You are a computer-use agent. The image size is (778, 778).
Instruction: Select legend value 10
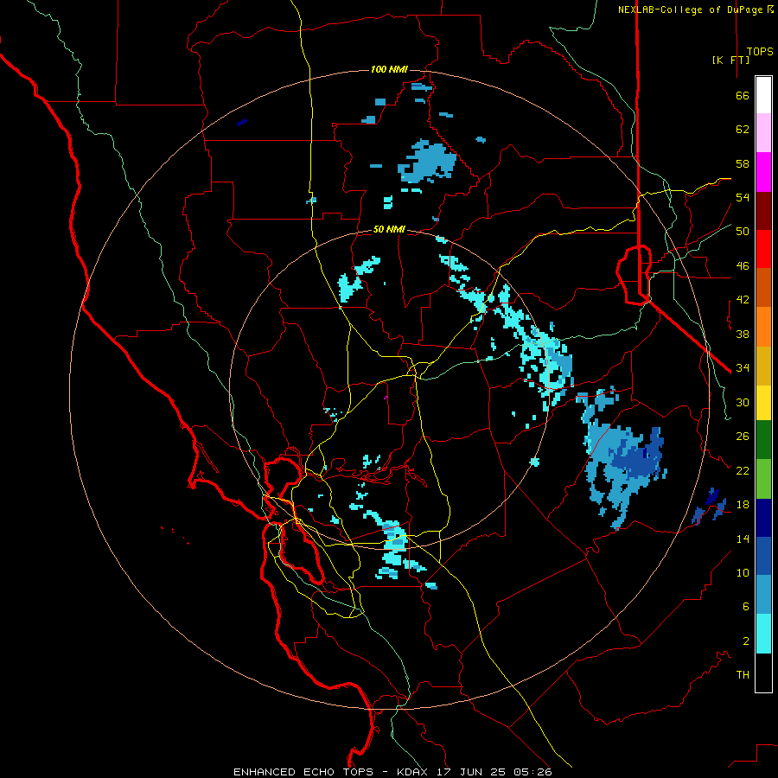point(743,572)
